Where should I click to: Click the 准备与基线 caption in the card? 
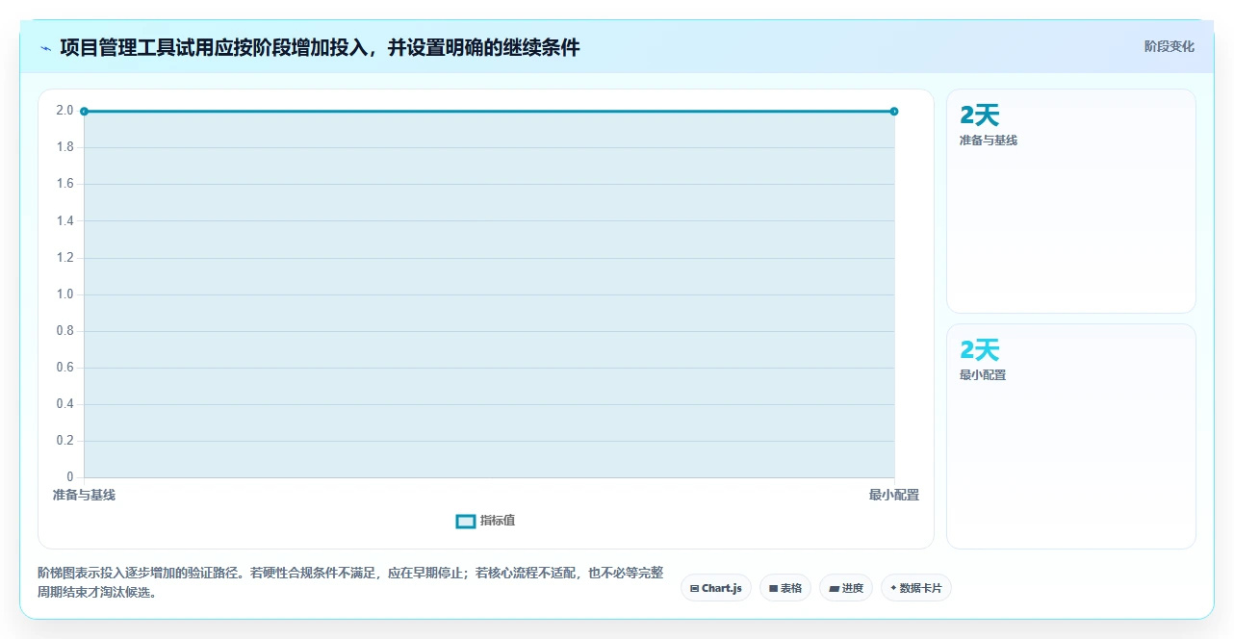pos(989,141)
